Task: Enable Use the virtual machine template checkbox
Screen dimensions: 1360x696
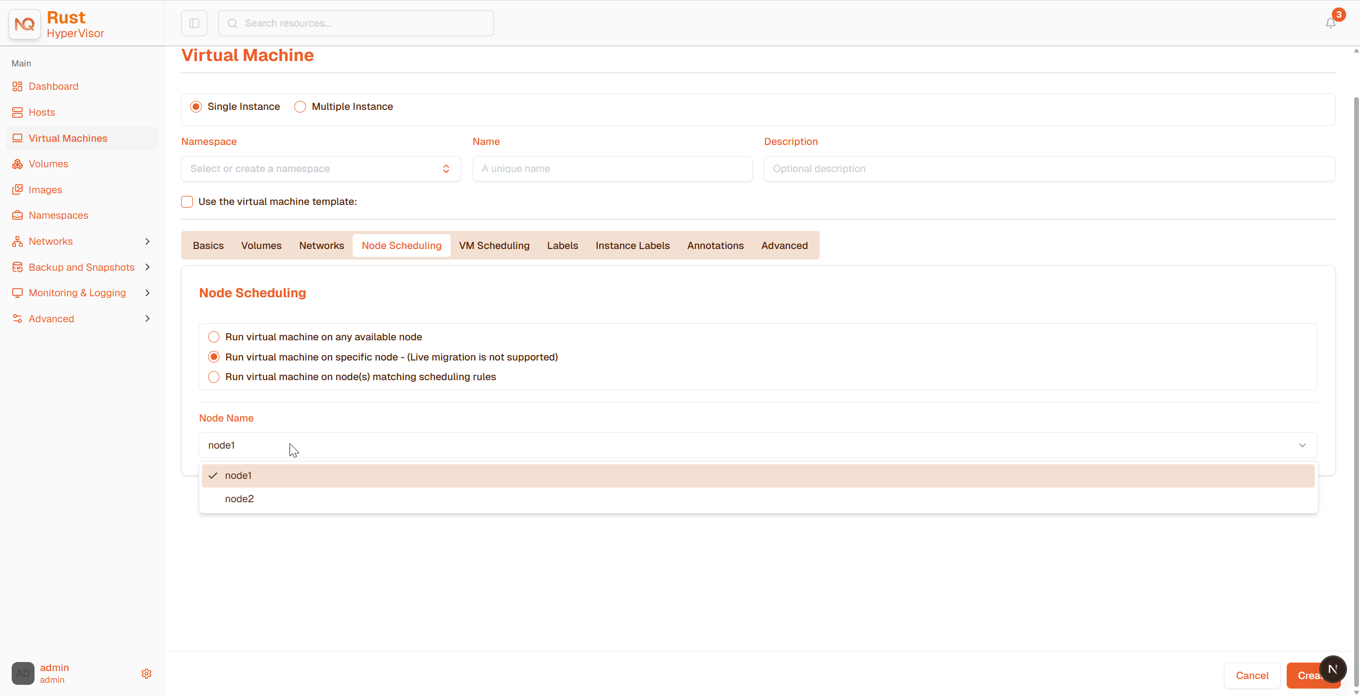Action: 187,202
